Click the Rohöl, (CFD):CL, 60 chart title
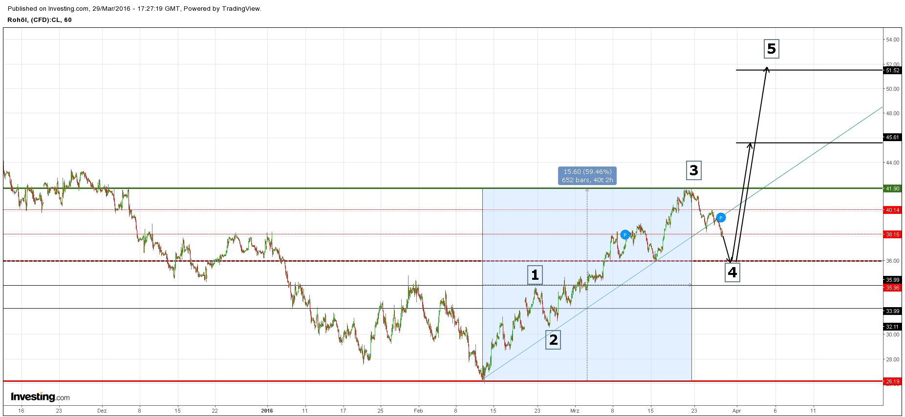The width and height of the screenshot is (905, 417). 40,20
